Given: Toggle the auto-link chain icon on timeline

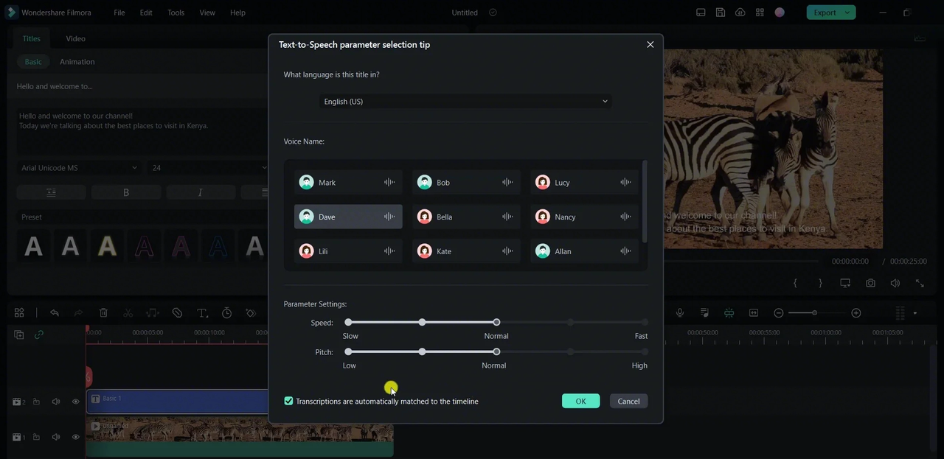Looking at the screenshot, I should pos(38,334).
